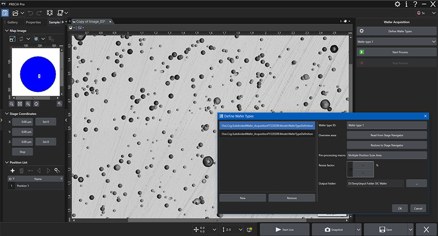Click the New wafer type button

242,198
